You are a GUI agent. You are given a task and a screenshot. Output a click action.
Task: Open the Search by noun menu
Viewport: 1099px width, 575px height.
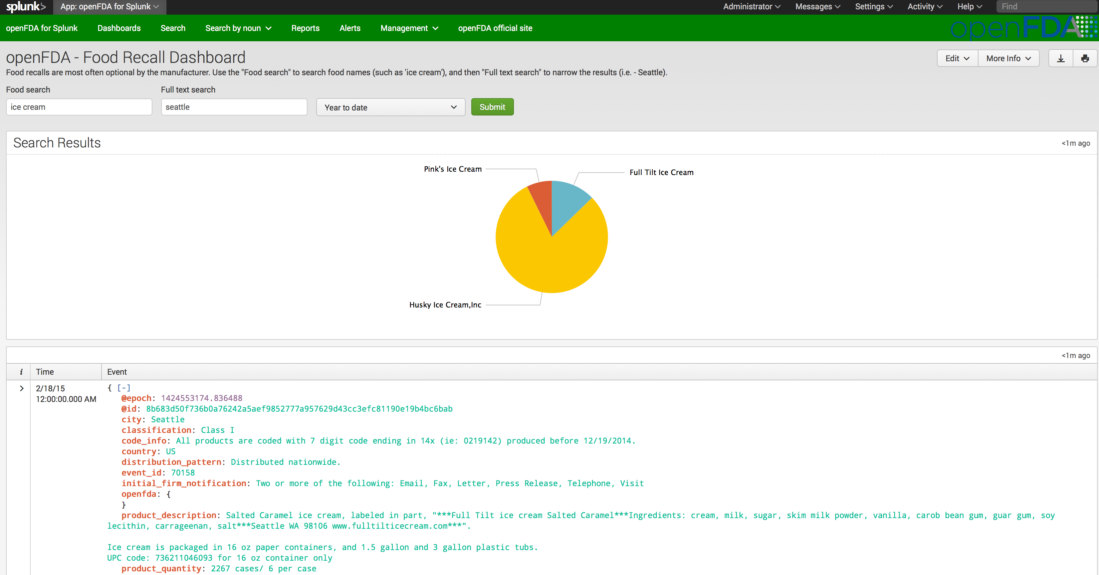238,28
